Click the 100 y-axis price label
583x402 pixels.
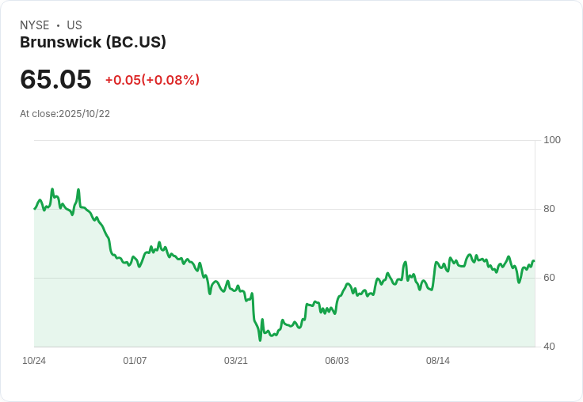[x=551, y=140]
